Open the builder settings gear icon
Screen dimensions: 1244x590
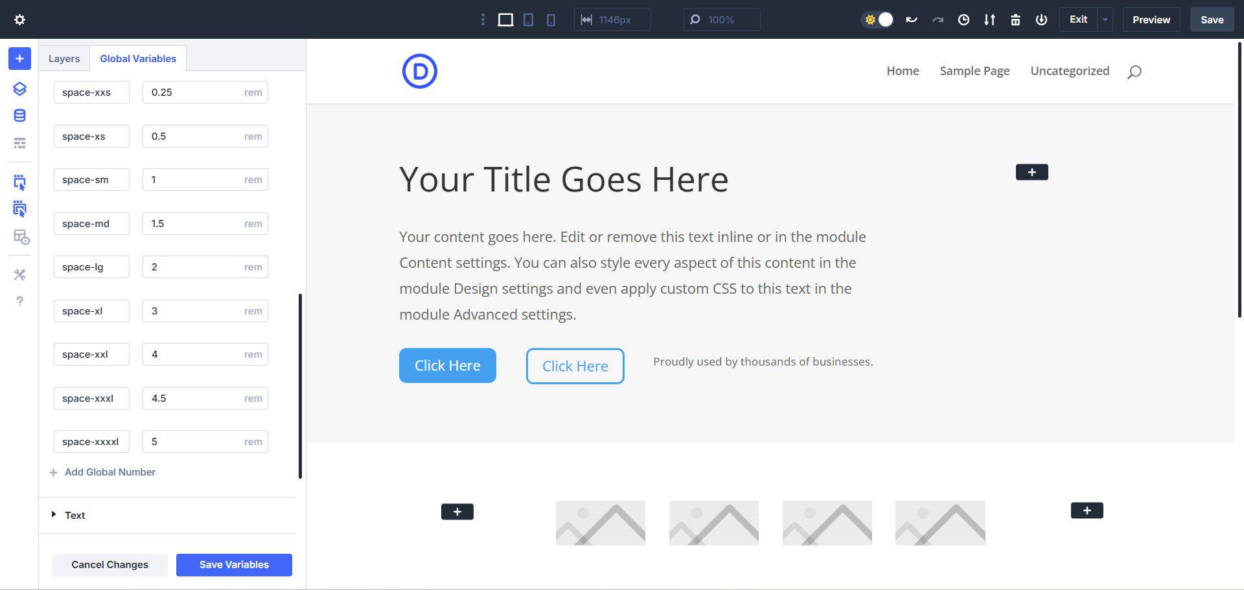click(x=19, y=19)
